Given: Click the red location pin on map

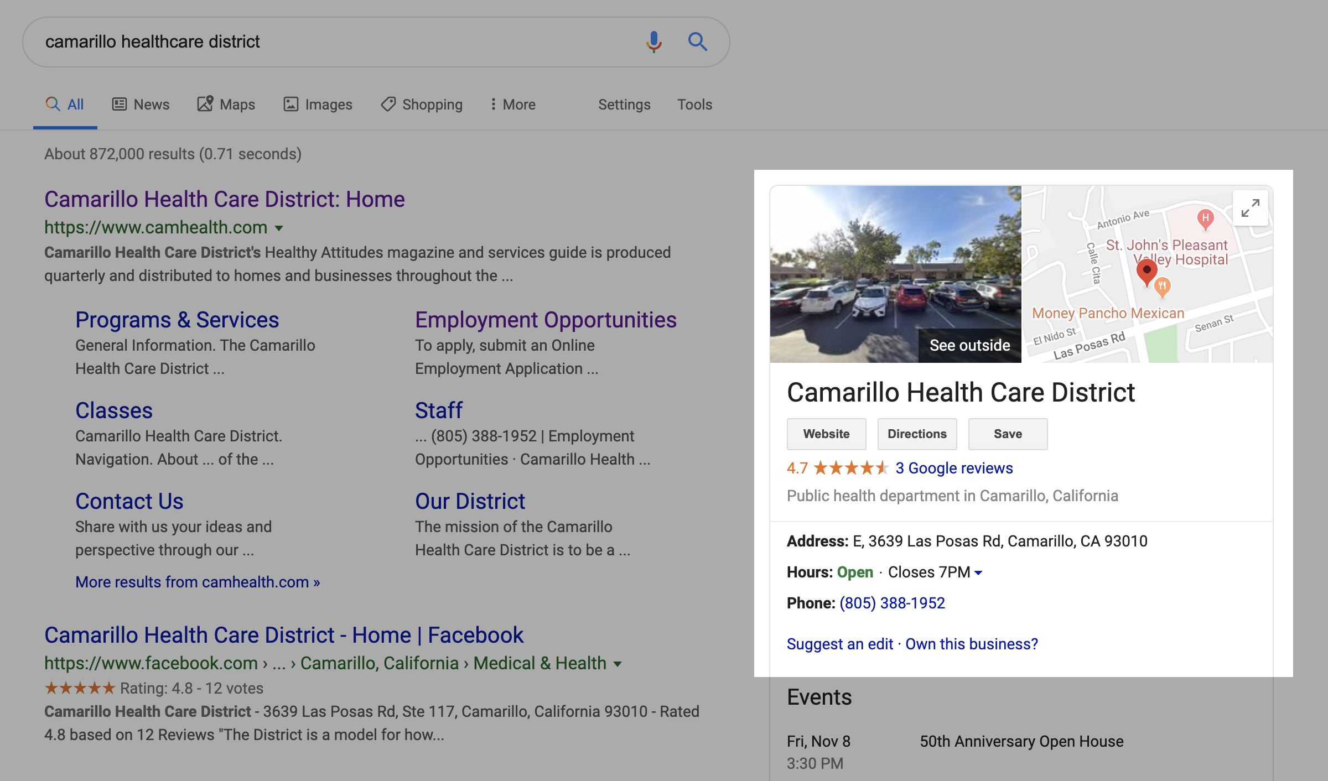Looking at the screenshot, I should (x=1147, y=273).
